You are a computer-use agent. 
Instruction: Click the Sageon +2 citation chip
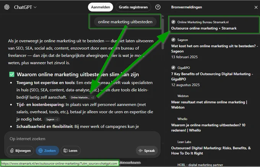point(52,119)
